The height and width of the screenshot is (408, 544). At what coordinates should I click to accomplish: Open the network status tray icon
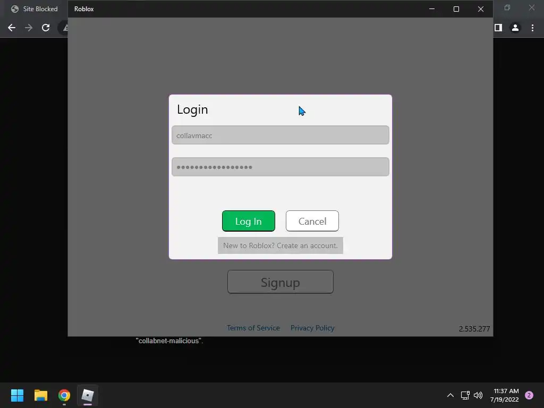click(465, 395)
